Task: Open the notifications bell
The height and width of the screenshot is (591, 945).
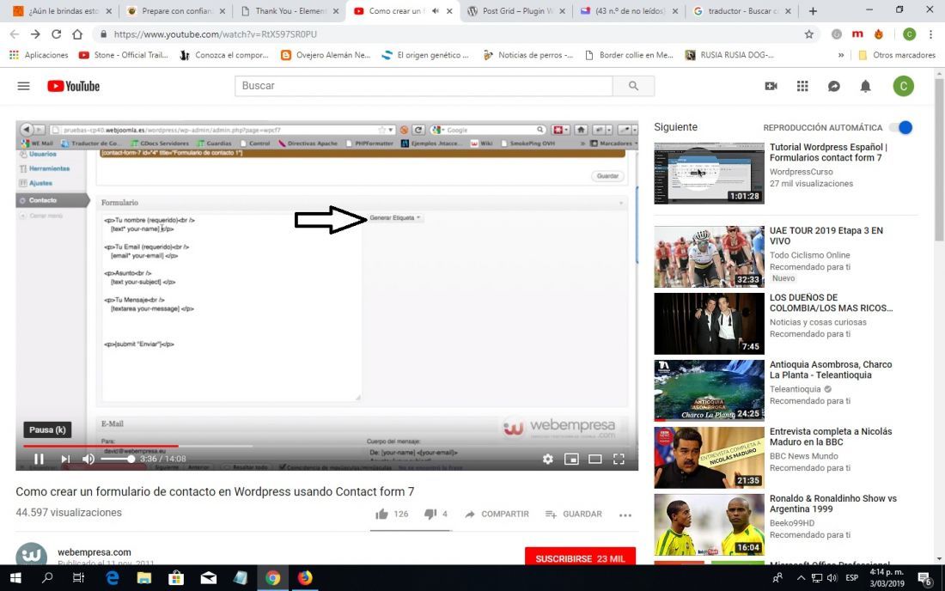Action: click(865, 86)
